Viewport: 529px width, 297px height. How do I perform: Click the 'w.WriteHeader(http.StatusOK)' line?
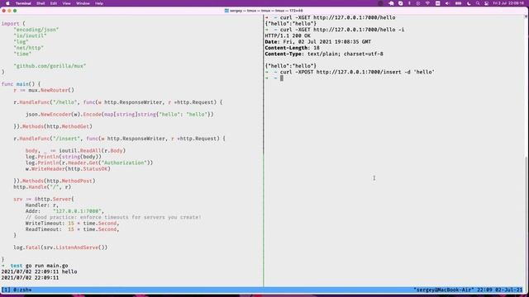point(68,168)
